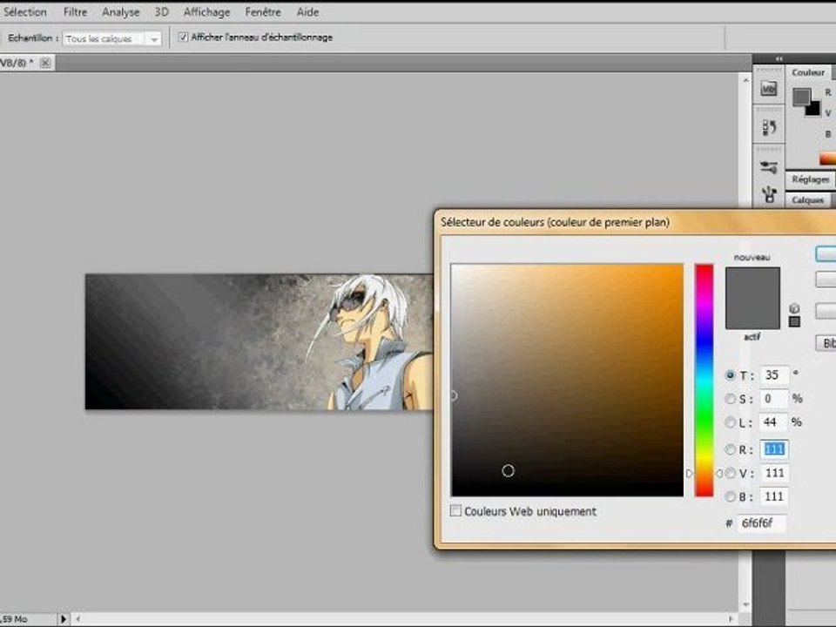
Task: Click the small web-safe color swatch below cube
Action: pos(794,321)
